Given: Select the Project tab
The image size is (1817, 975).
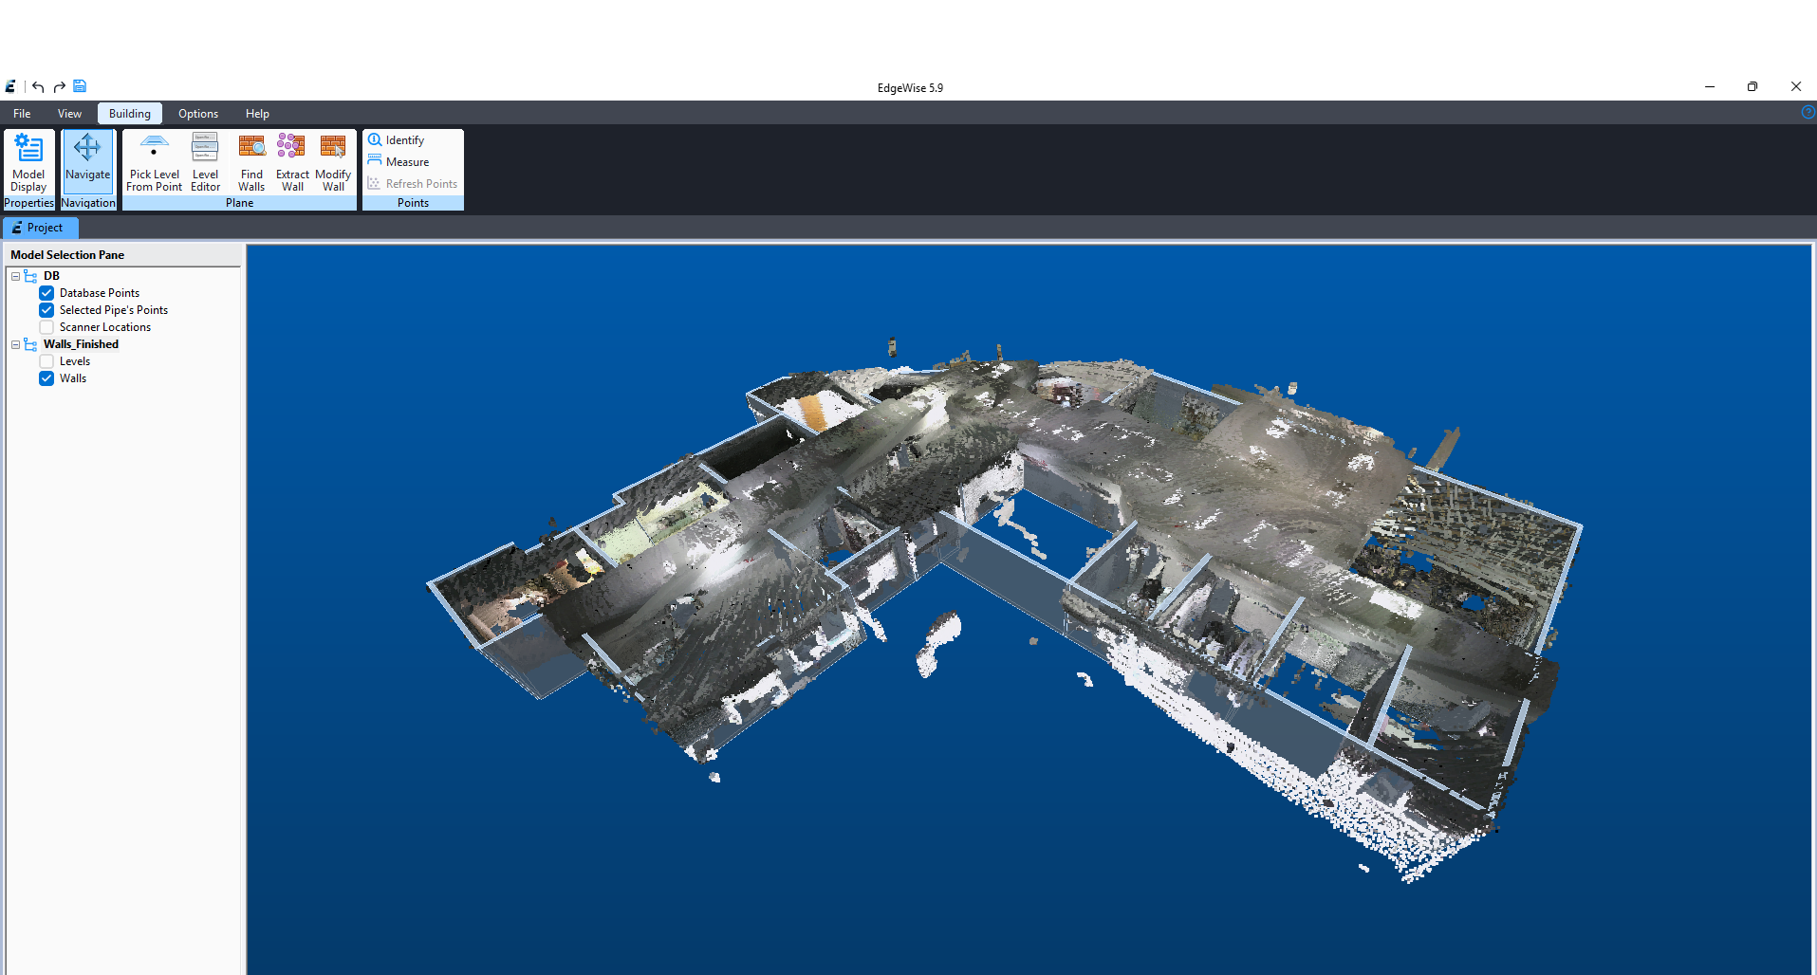Looking at the screenshot, I should 41,228.
